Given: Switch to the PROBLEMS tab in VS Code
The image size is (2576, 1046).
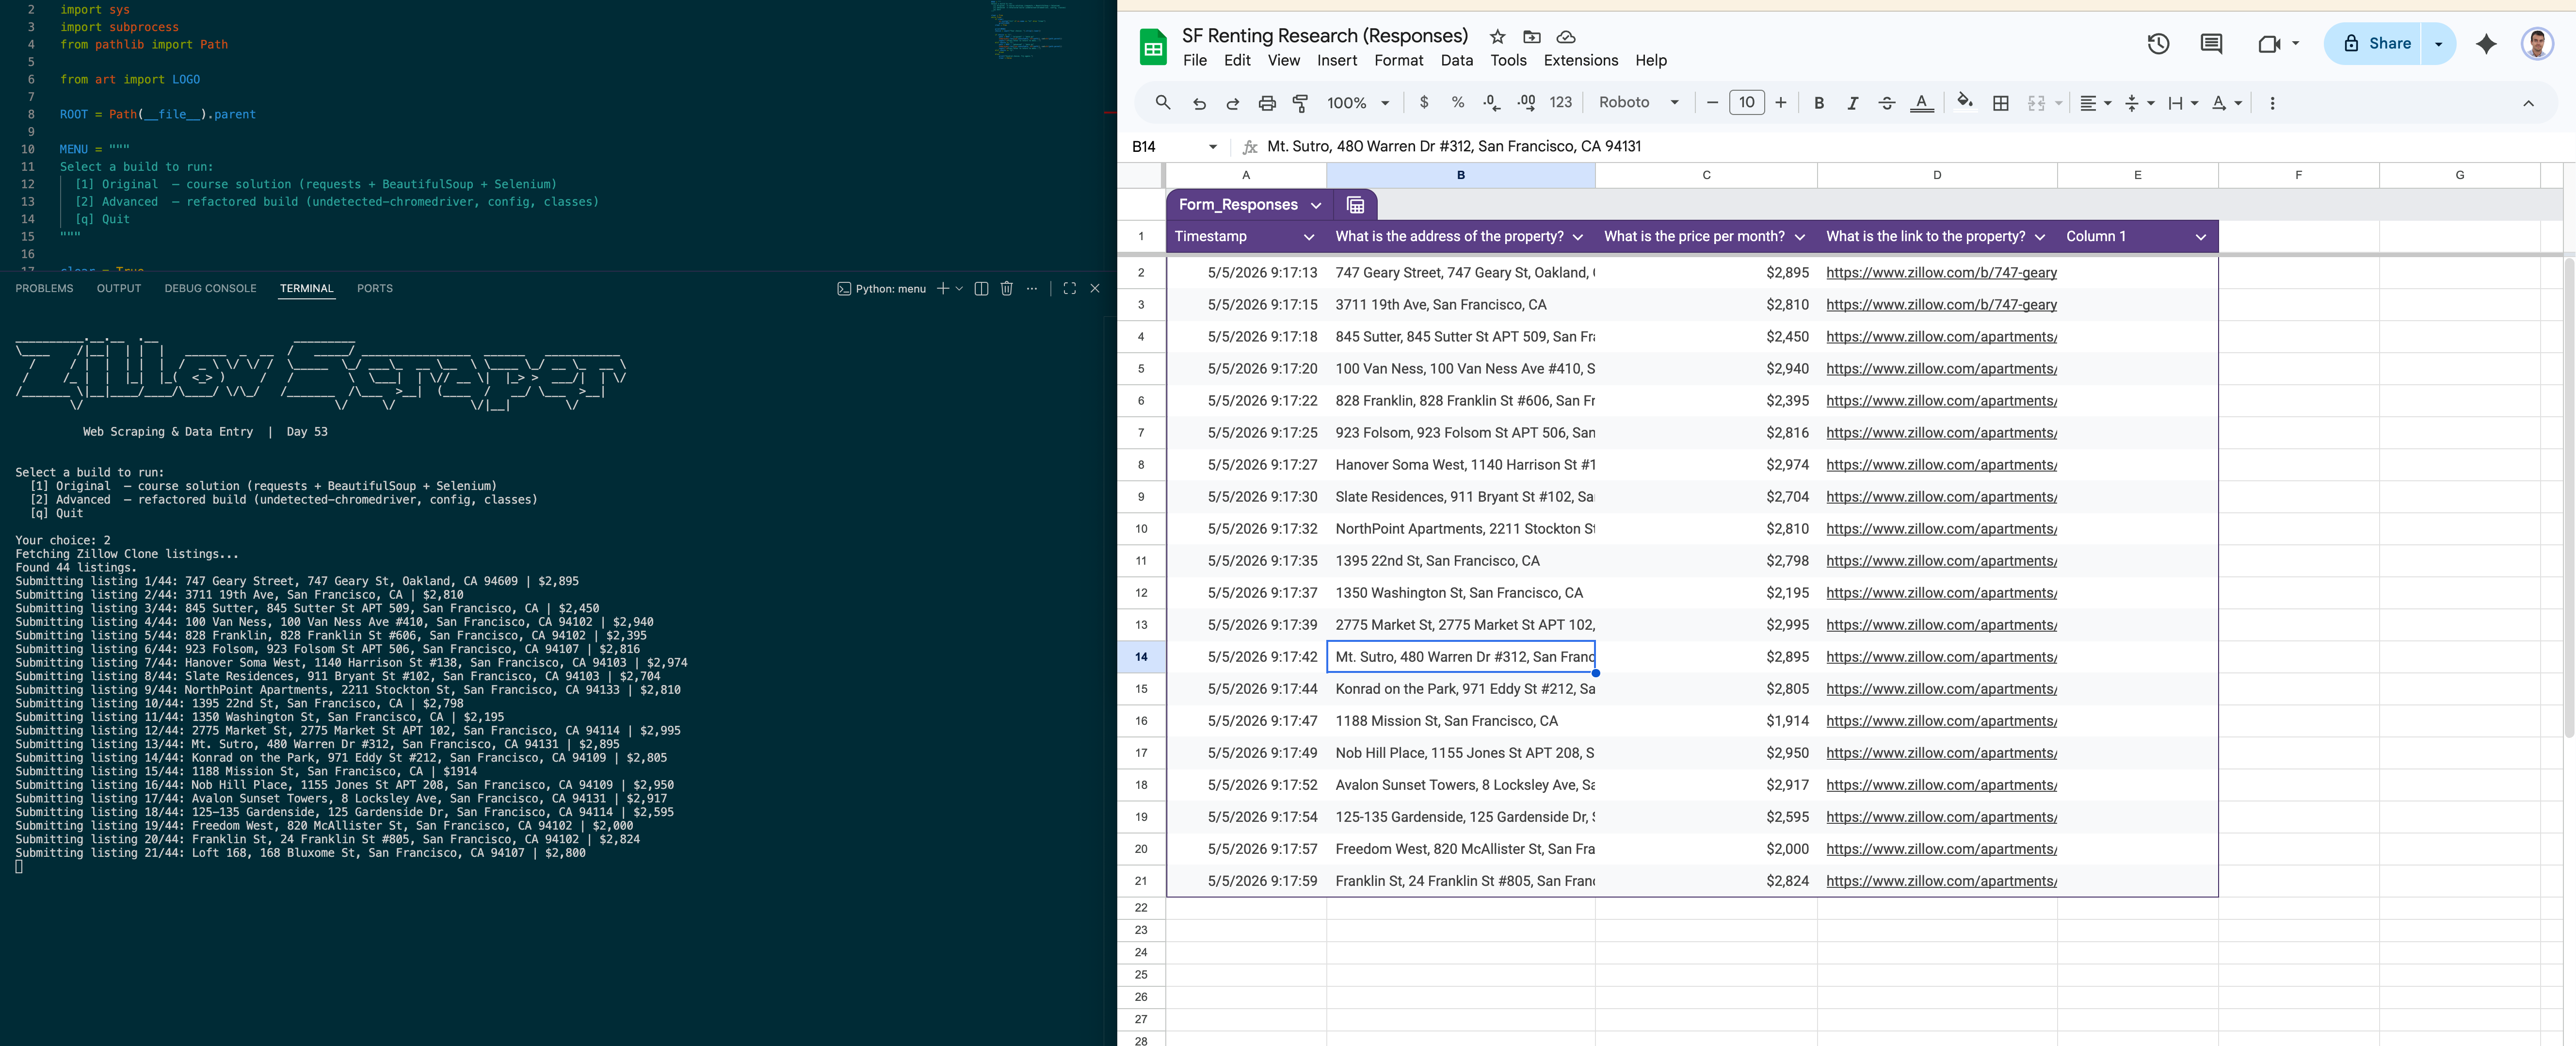Looking at the screenshot, I should point(44,289).
